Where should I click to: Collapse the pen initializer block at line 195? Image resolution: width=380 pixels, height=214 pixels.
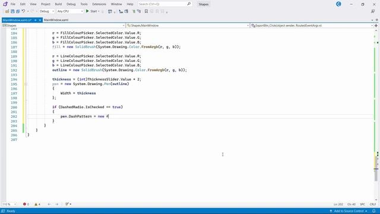tap(26, 84)
